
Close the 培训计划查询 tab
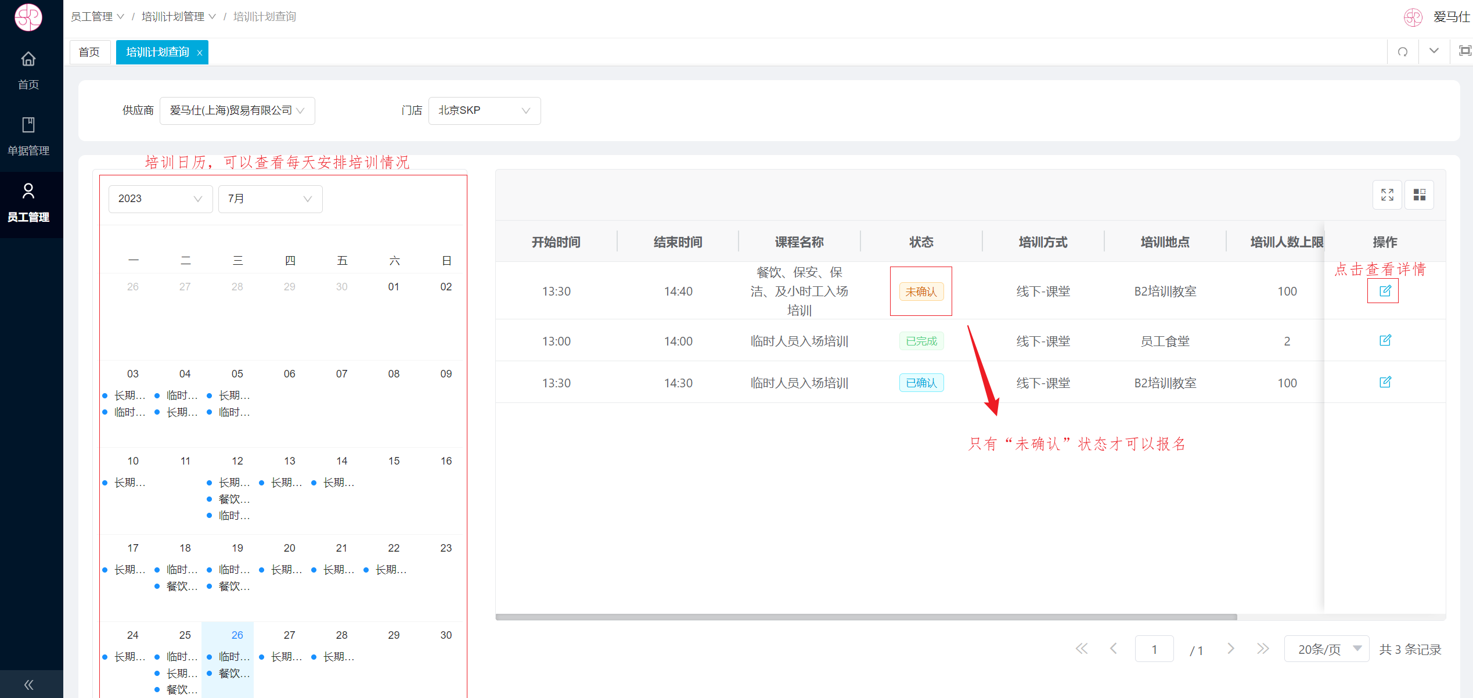pos(199,53)
